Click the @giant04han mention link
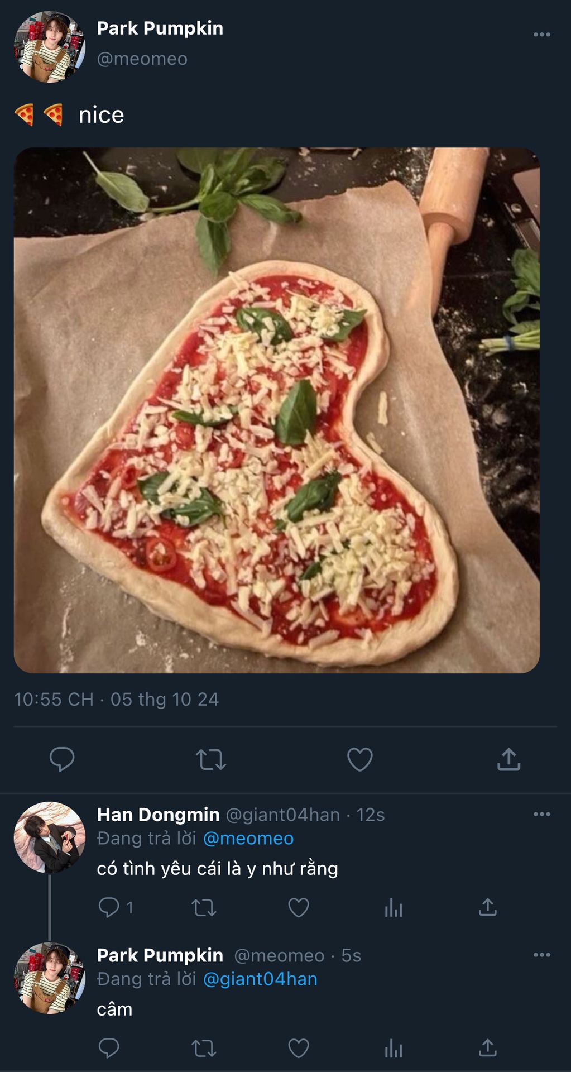 click(x=260, y=979)
